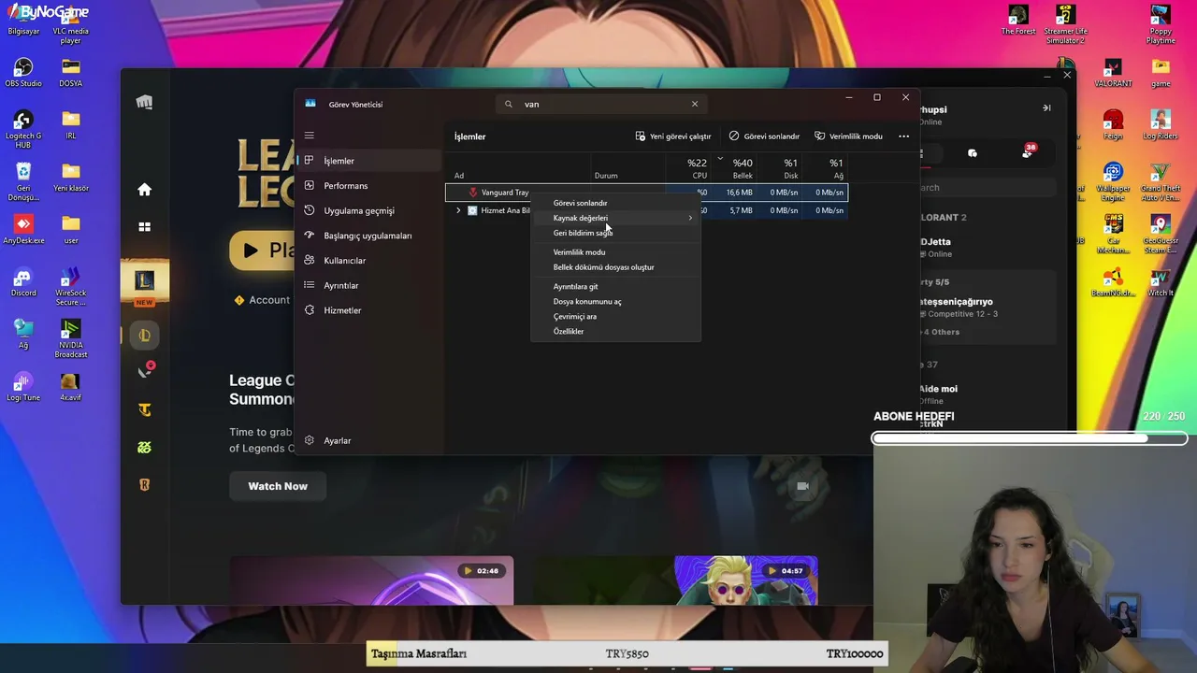Viewport: 1197px width, 673px height.
Task: Switch to the Hizmetler tab
Action: [369, 310]
